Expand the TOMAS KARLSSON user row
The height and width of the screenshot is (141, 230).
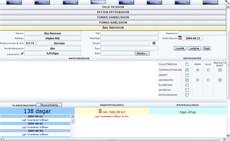113,23
